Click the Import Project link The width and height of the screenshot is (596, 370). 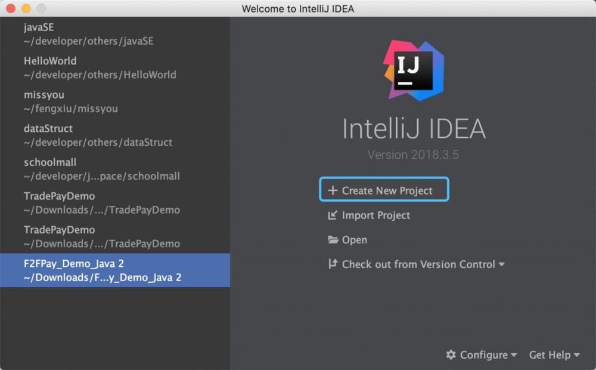coord(375,215)
